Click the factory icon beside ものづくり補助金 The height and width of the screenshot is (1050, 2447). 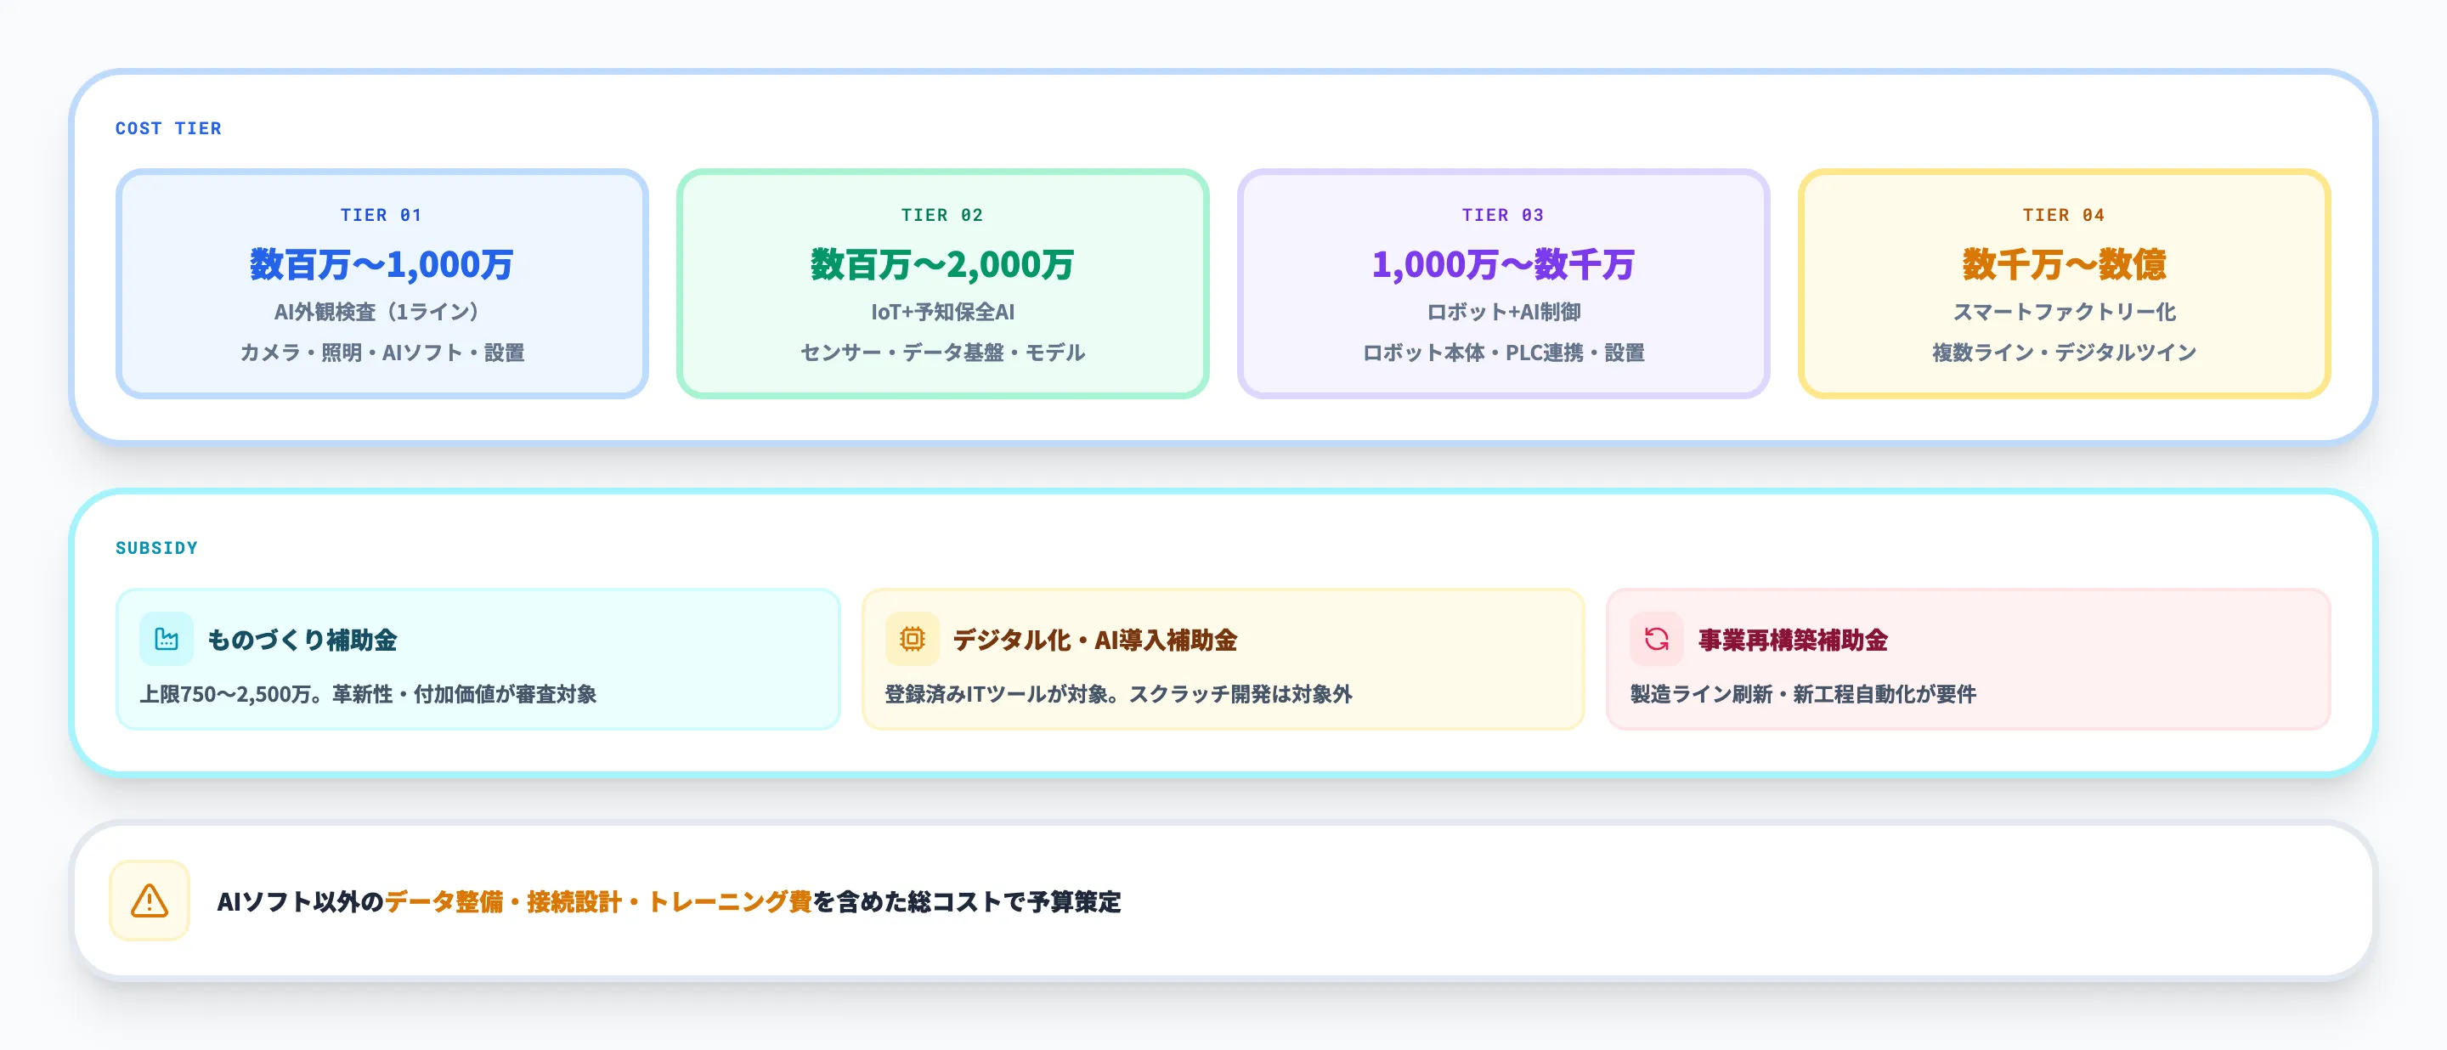tap(167, 641)
